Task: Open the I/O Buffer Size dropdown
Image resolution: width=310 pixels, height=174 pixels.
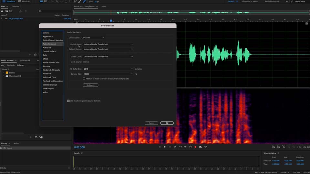Action: pyautogui.click(x=108, y=69)
